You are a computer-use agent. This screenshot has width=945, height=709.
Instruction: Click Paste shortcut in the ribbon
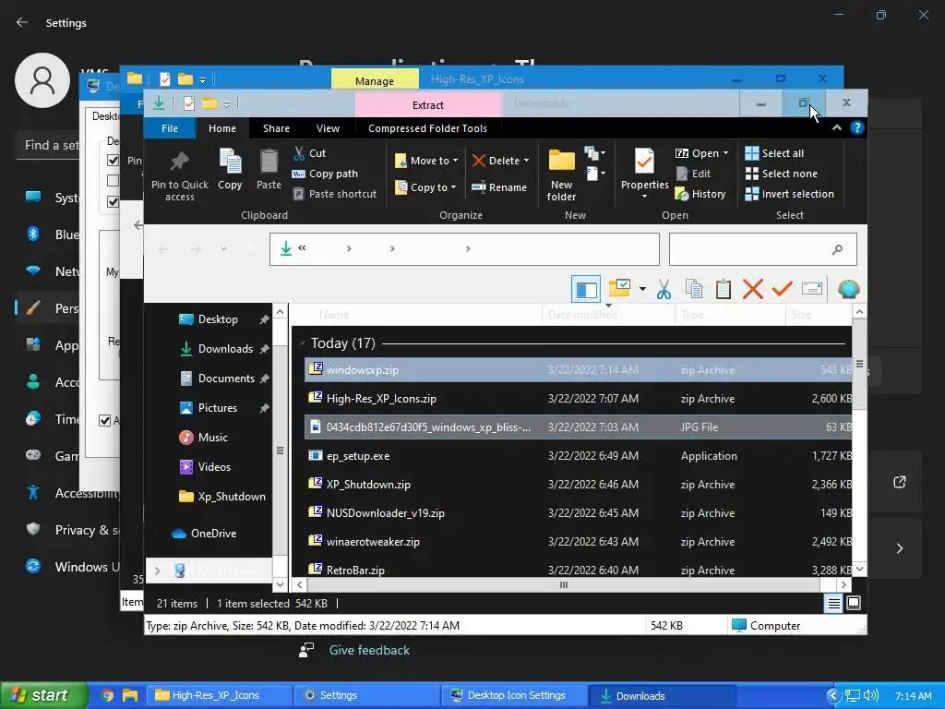(x=334, y=194)
